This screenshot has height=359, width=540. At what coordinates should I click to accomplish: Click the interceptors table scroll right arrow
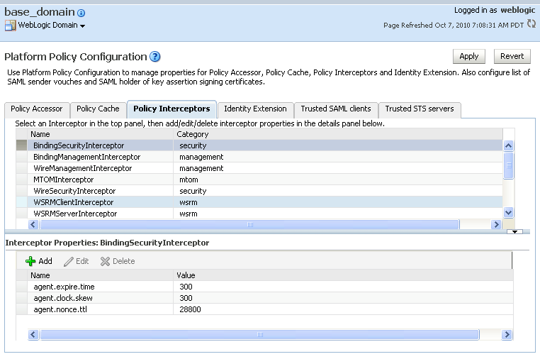click(x=496, y=224)
